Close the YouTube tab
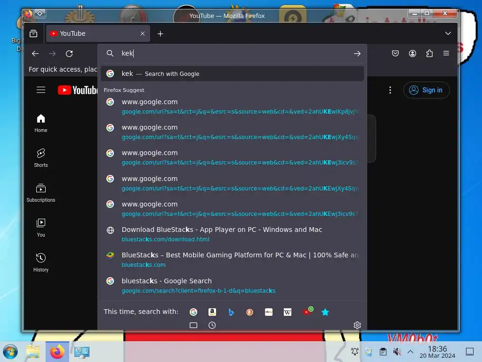This screenshot has height=362, width=482. point(143,33)
